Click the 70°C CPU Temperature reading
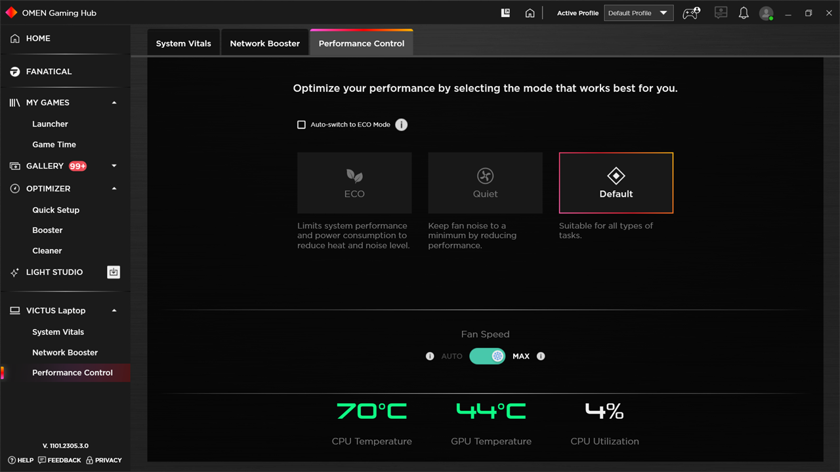Image resolution: width=840 pixels, height=472 pixels. pyautogui.click(x=371, y=411)
